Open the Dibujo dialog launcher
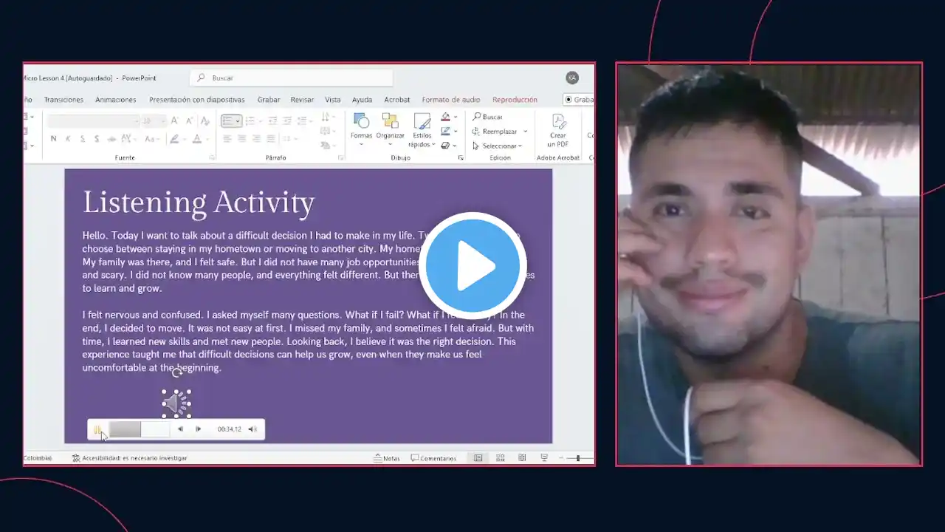Viewport: 945px width, 532px height. point(461,158)
